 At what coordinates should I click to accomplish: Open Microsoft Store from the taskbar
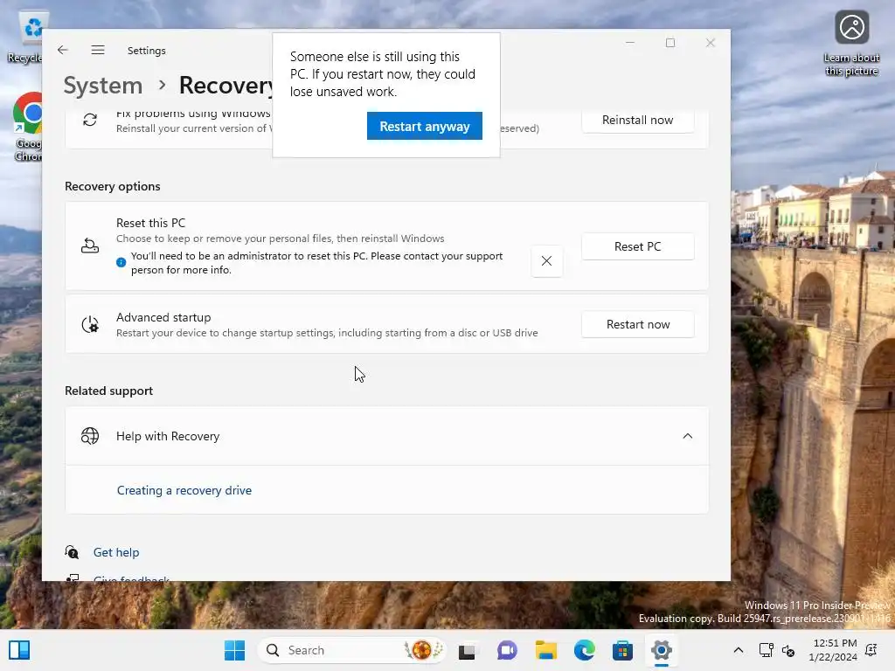(x=622, y=650)
